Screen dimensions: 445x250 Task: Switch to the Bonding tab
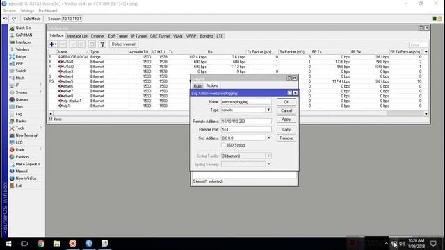(x=207, y=36)
